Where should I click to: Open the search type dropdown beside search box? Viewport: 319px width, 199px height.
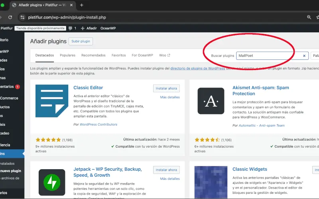coord(315,56)
